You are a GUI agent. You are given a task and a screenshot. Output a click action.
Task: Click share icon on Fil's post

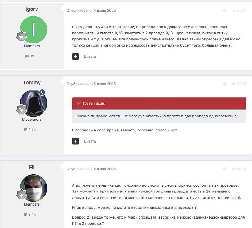tap(224, 169)
